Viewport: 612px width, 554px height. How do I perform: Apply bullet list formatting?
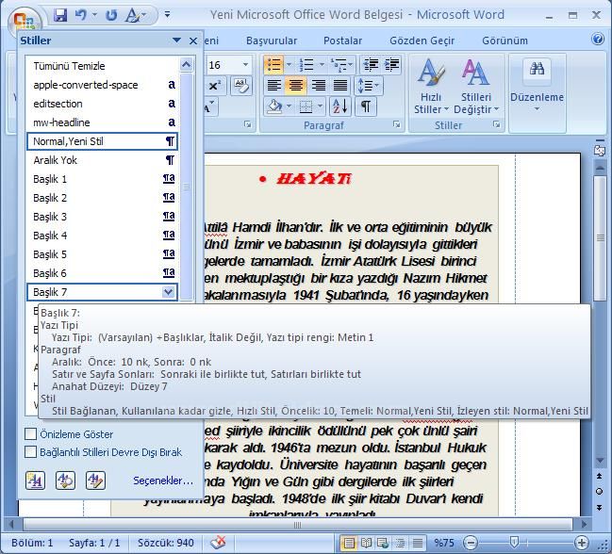(x=274, y=64)
